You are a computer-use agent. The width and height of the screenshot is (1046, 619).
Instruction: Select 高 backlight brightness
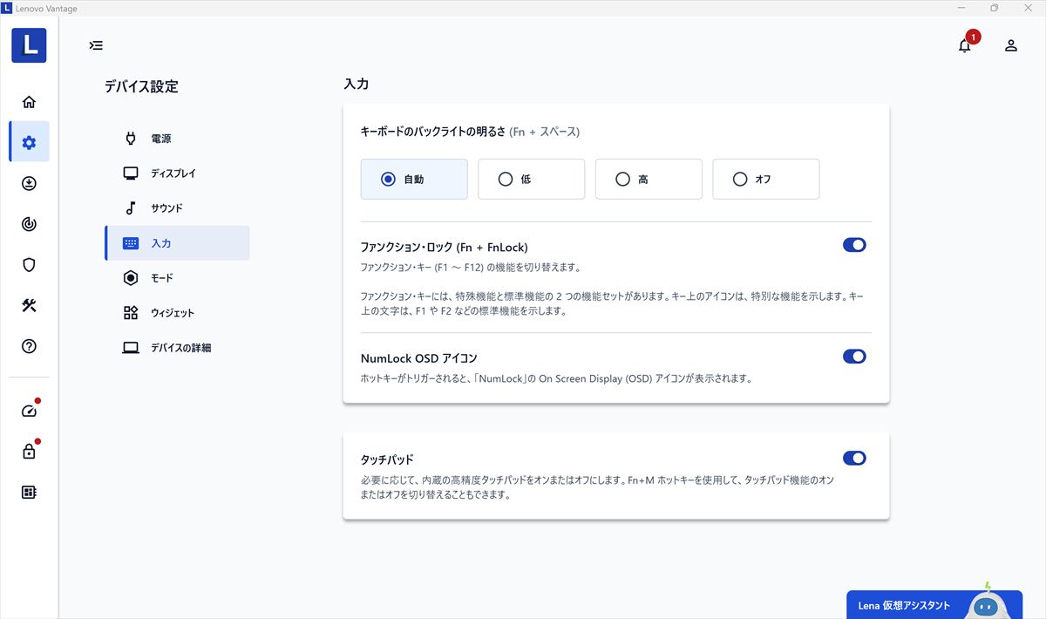pyautogui.click(x=649, y=179)
